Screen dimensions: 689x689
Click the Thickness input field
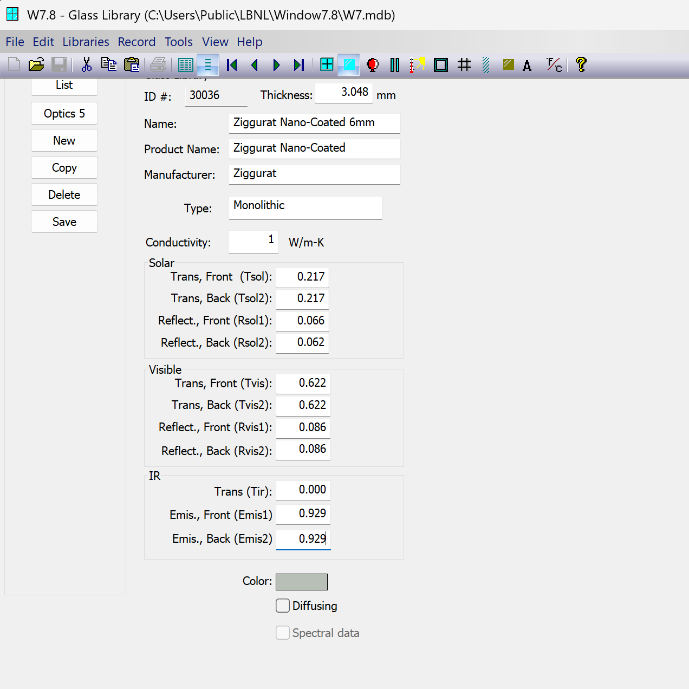tap(343, 93)
